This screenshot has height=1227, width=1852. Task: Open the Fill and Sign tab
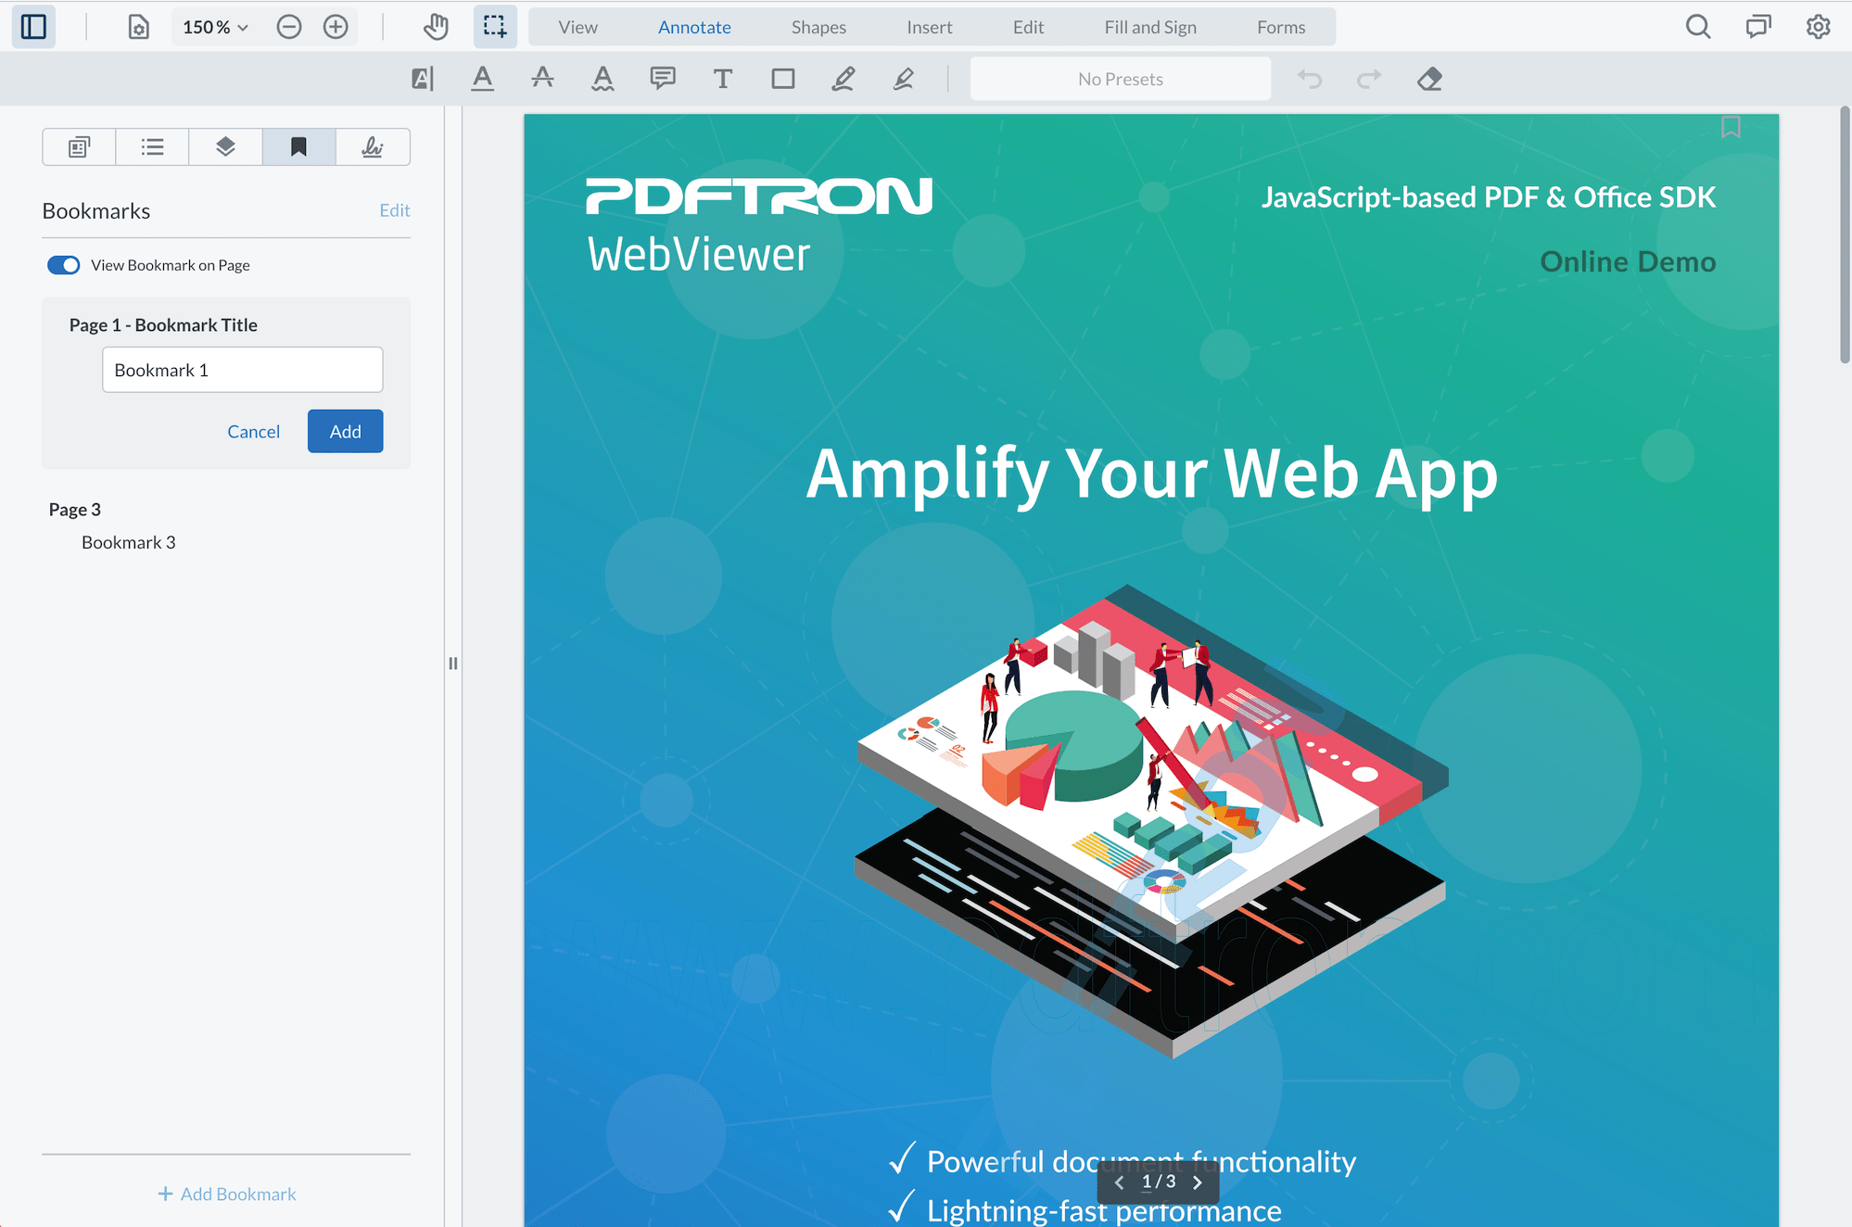[x=1149, y=27]
